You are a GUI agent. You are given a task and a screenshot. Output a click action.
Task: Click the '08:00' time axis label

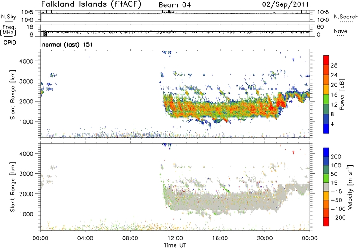[130, 239]
